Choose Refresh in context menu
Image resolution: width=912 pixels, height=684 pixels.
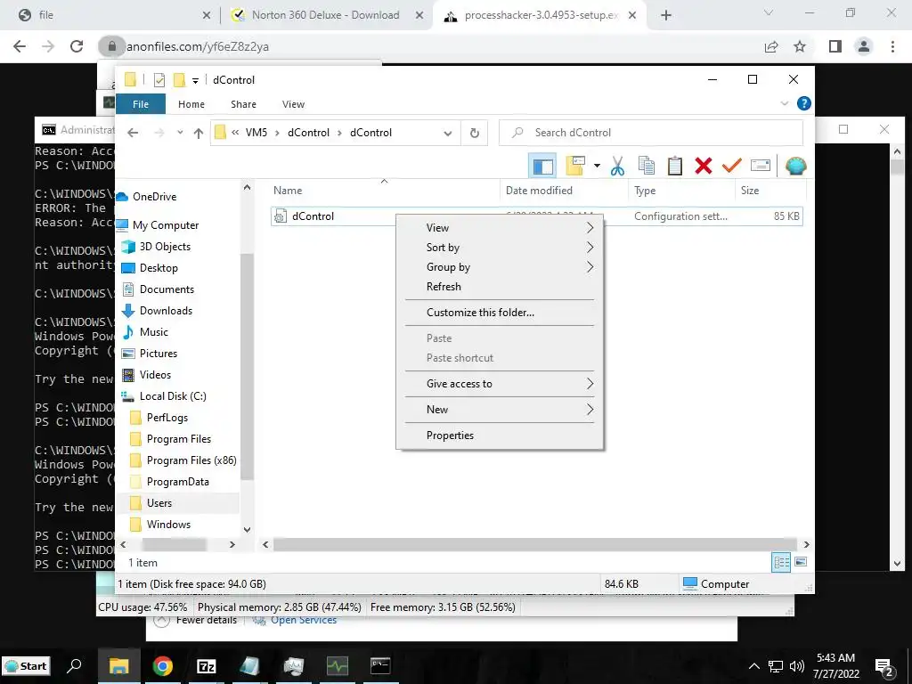coord(501,287)
